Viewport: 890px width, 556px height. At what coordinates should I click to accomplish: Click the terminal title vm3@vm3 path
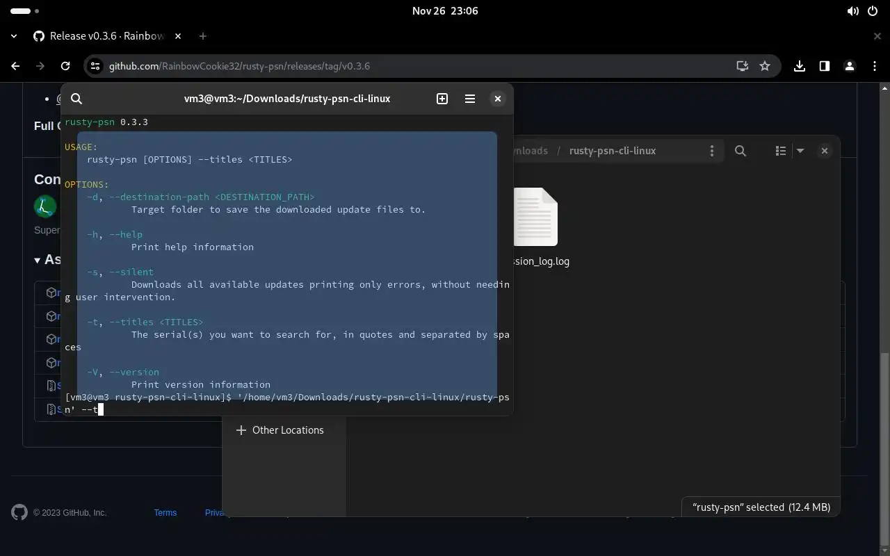tap(287, 99)
